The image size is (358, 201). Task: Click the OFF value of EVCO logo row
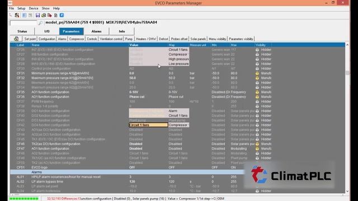click(x=132, y=167)
